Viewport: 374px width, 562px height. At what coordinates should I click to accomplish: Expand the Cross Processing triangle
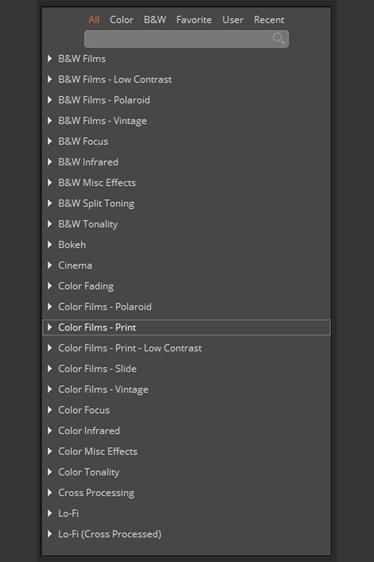[x=50, y=493]
